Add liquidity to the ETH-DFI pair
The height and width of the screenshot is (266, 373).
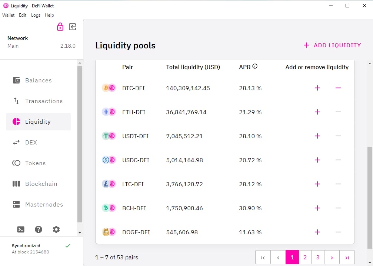pyautogui.click(x=317, y=112)
